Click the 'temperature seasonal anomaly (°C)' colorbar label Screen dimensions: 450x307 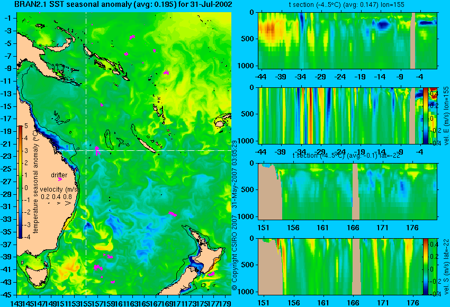[x=35, y=182]
